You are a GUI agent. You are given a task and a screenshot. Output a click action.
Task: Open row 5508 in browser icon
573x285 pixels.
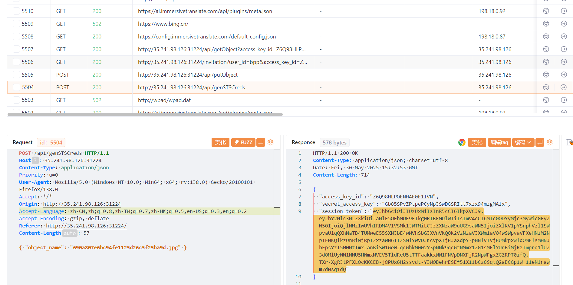(x=546, y=36)
